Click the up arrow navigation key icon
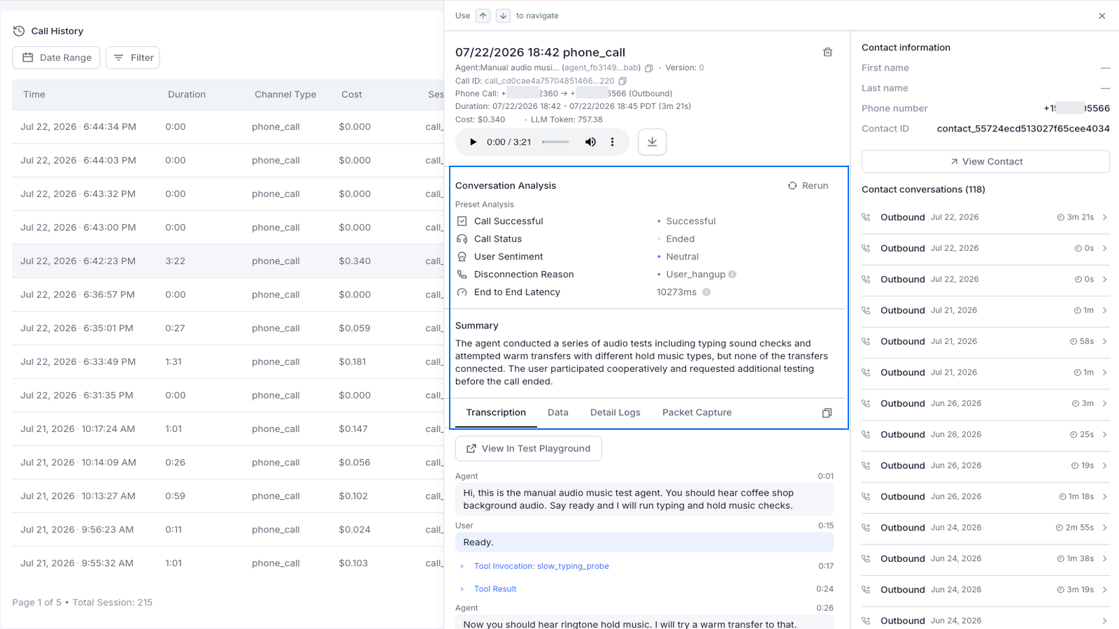1119x629 pixels. click(483, 15)
